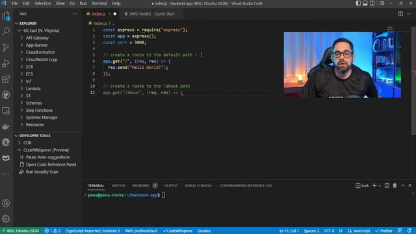Open Remote Explorer view

(x=6, y=110)
